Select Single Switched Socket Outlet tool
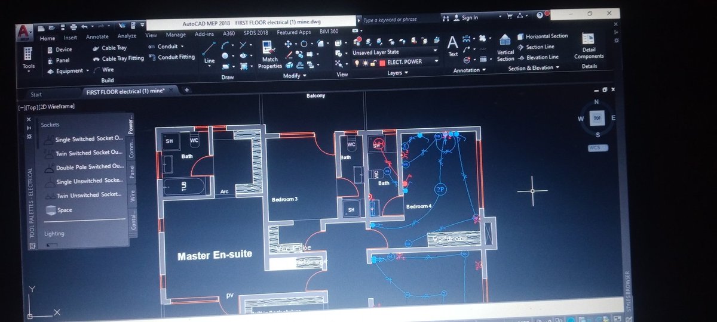This screenshot has width=717, height=322. click(82, 140)
